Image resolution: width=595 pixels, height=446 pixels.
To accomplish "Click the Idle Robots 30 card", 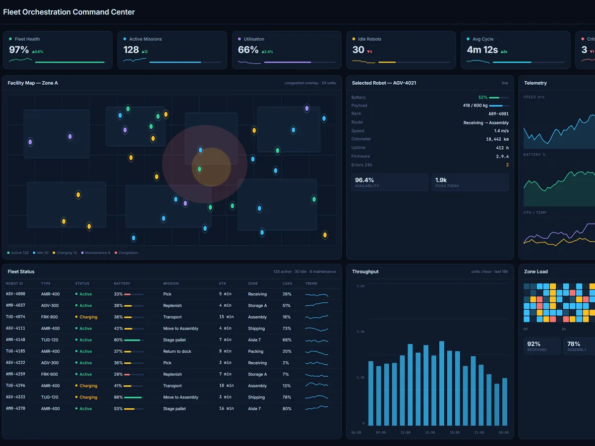I will coord(401,50).
